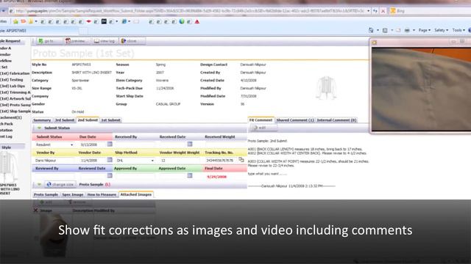Open Artwork in the sidebar
This screenshot has height=264, width=471.
(15, 98)
